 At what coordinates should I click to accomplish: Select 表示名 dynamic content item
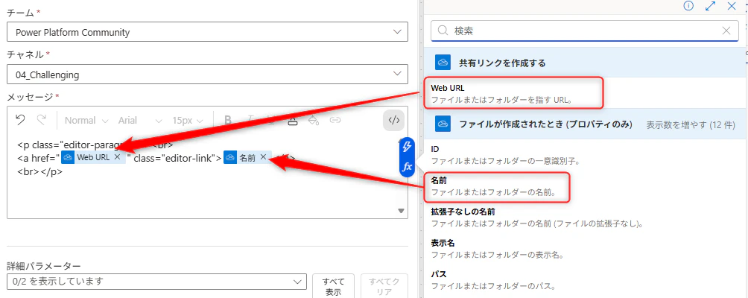(x=584, y=248)
